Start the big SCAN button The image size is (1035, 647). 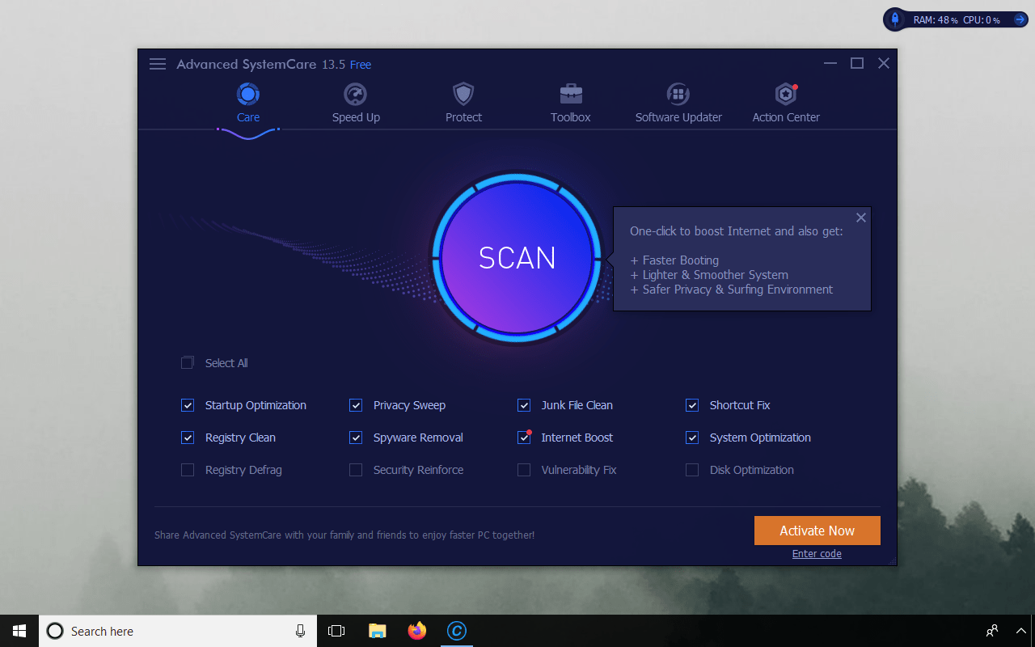click(517, 257)
